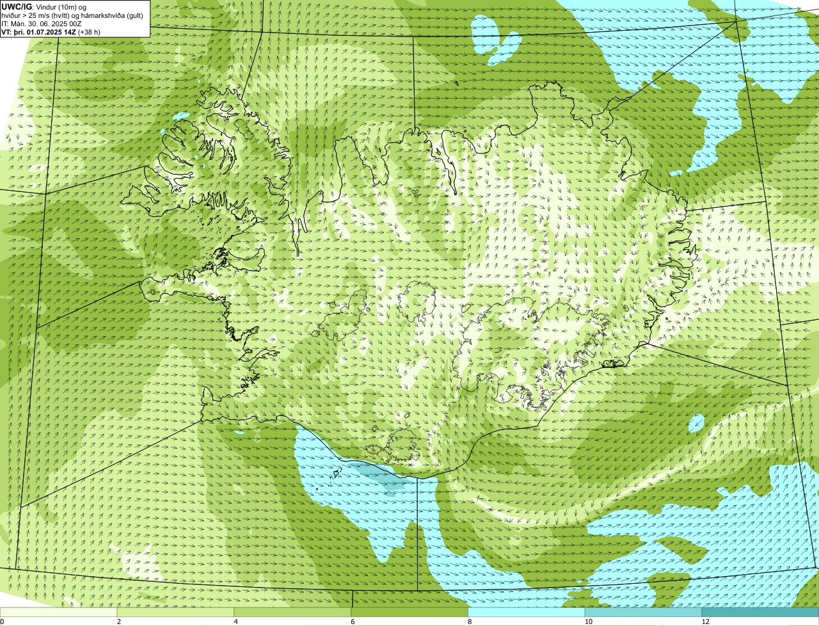Click the color scale segment between 4 and 6

click(293, 613)
